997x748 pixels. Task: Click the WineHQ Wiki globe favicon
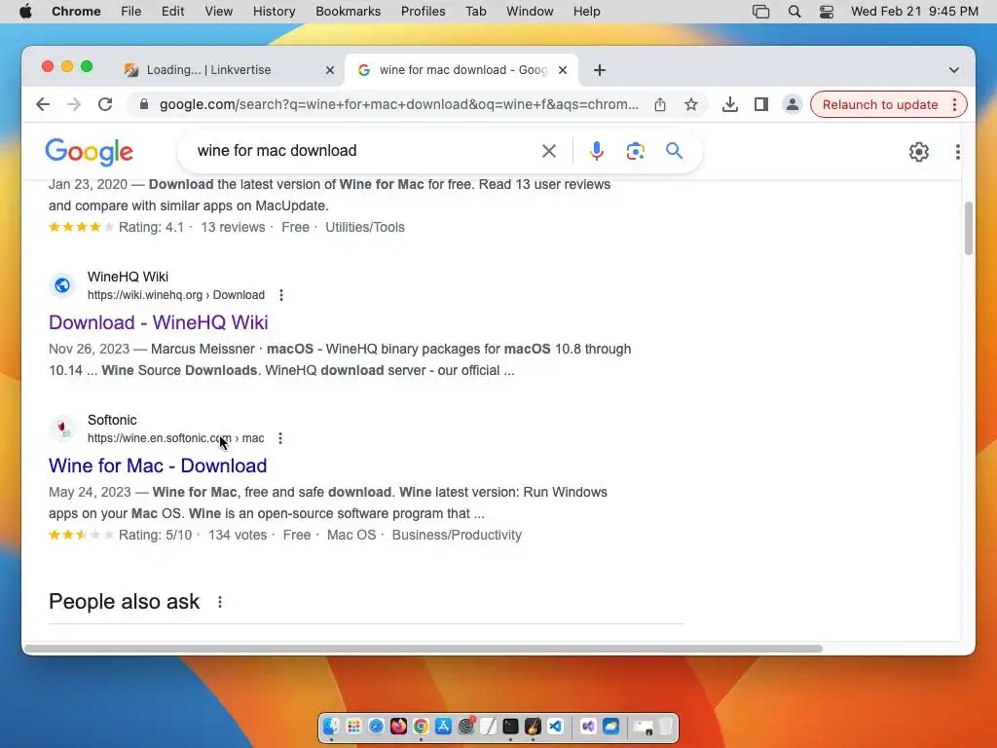[62, 285]
